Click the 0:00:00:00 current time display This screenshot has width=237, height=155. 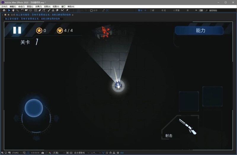tap(35, 153)
